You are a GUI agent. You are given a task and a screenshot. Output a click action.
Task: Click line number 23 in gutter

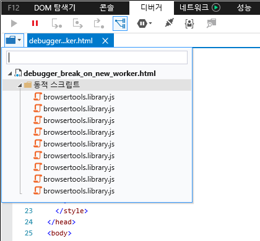(28, 211)
